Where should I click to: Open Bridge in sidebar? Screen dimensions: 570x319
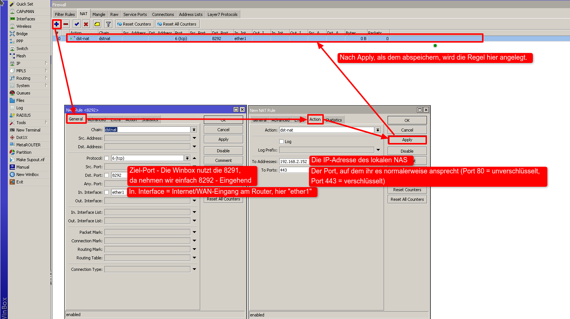[22, 34]
